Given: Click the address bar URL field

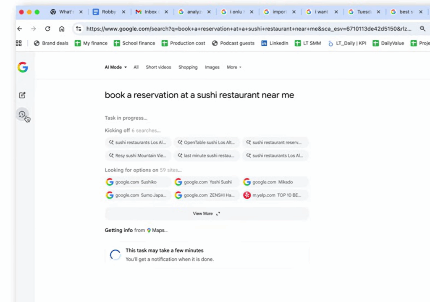Looking at the screenshot, I should [x=189, y=29].
